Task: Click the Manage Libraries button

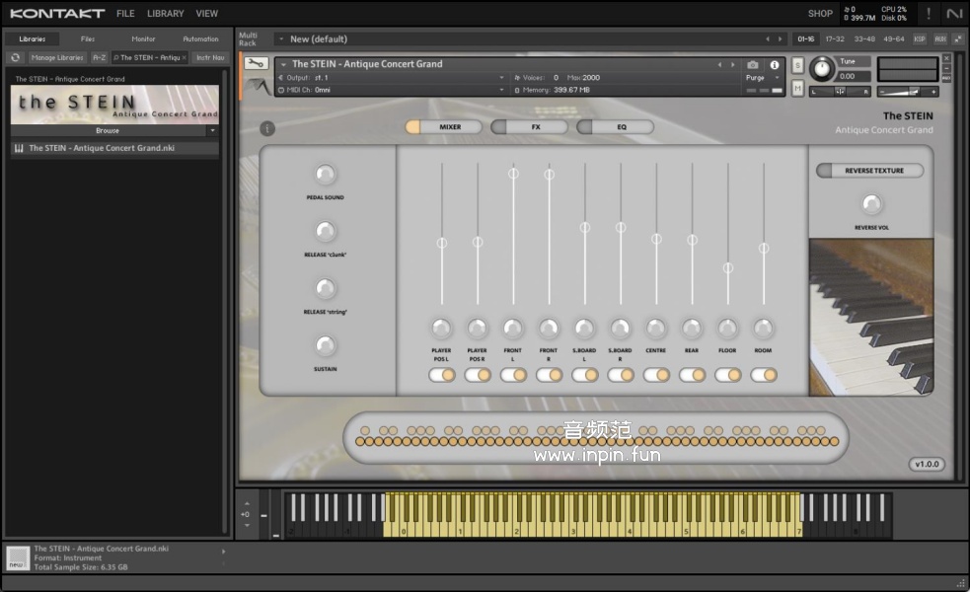Action: (57, 58)
